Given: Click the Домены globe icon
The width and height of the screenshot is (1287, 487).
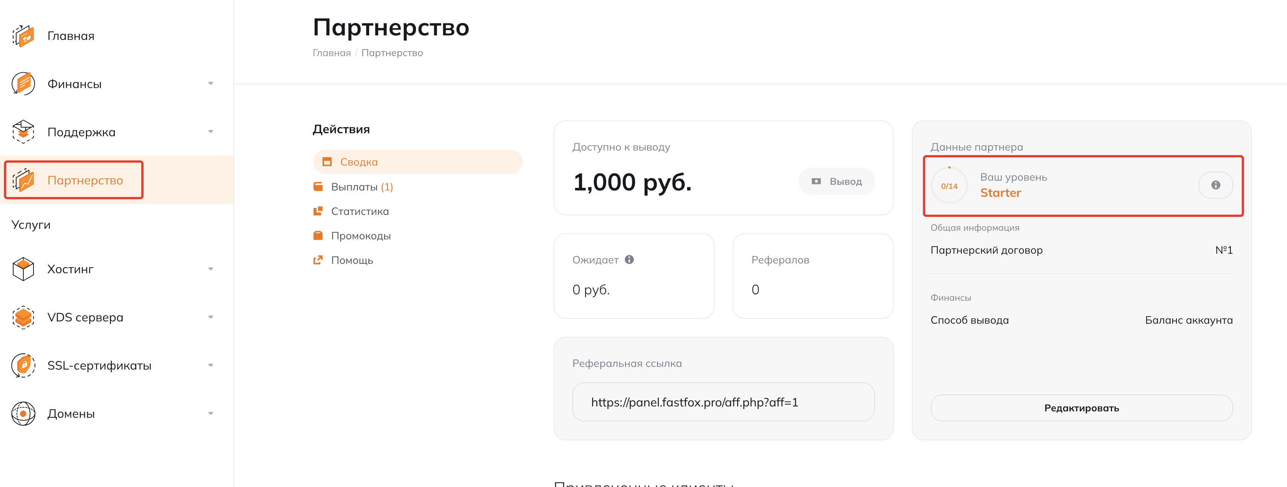Looking at the screenshot, I should pos(23,414).
